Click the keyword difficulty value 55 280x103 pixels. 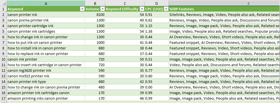coord(125,26)
